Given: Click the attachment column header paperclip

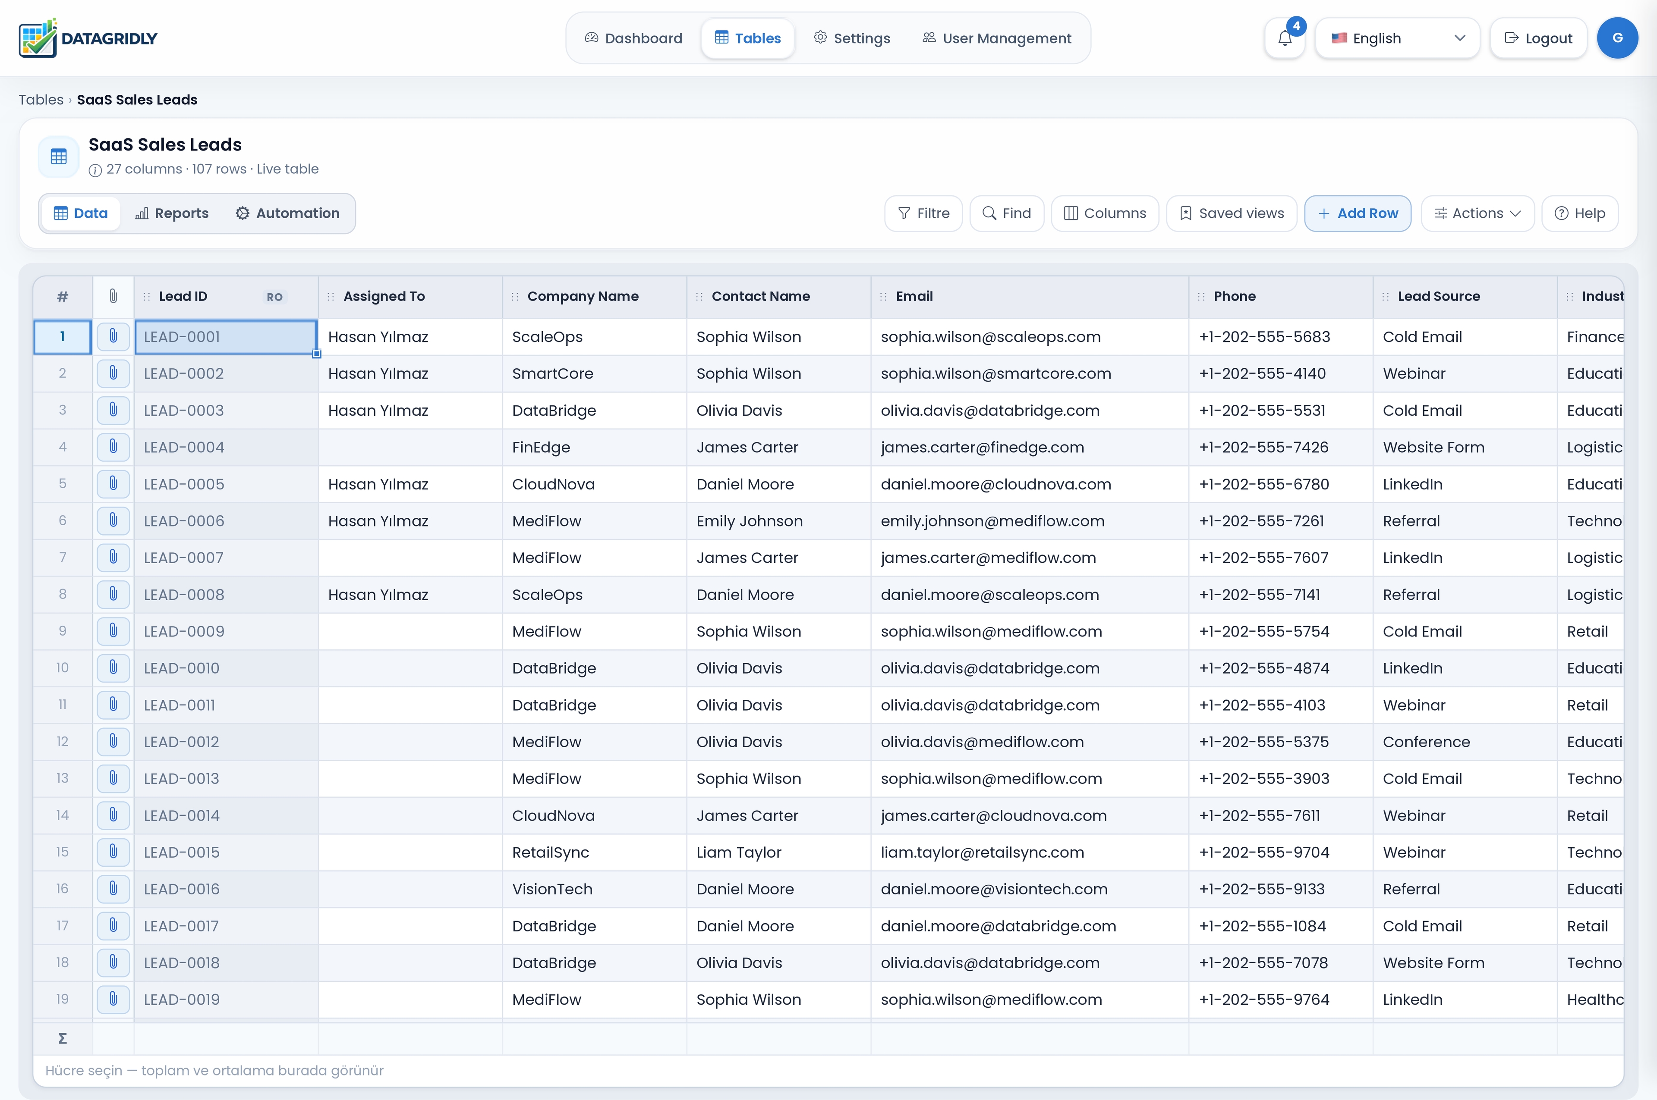Looking at the screenshot, I should [113, 297].
